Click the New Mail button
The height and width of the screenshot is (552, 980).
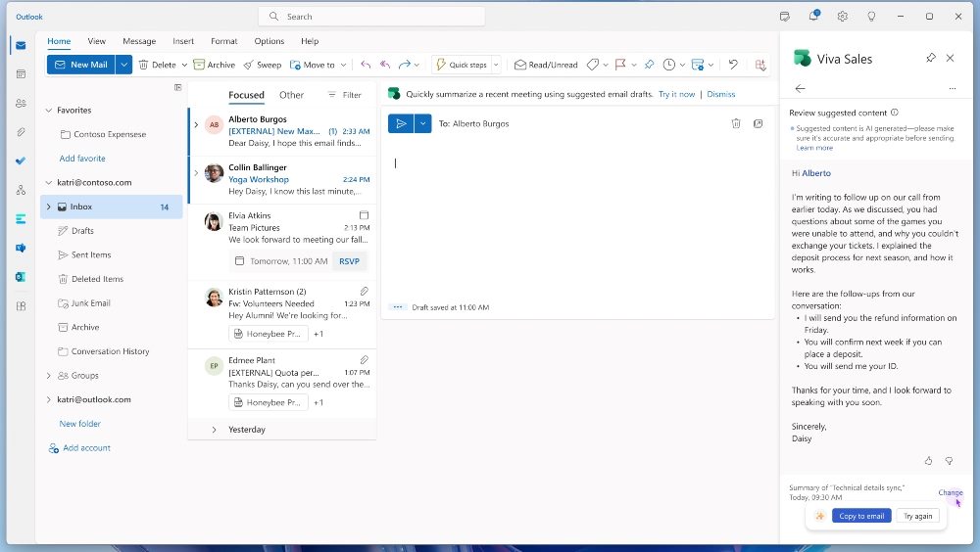[x=80, y=65]
